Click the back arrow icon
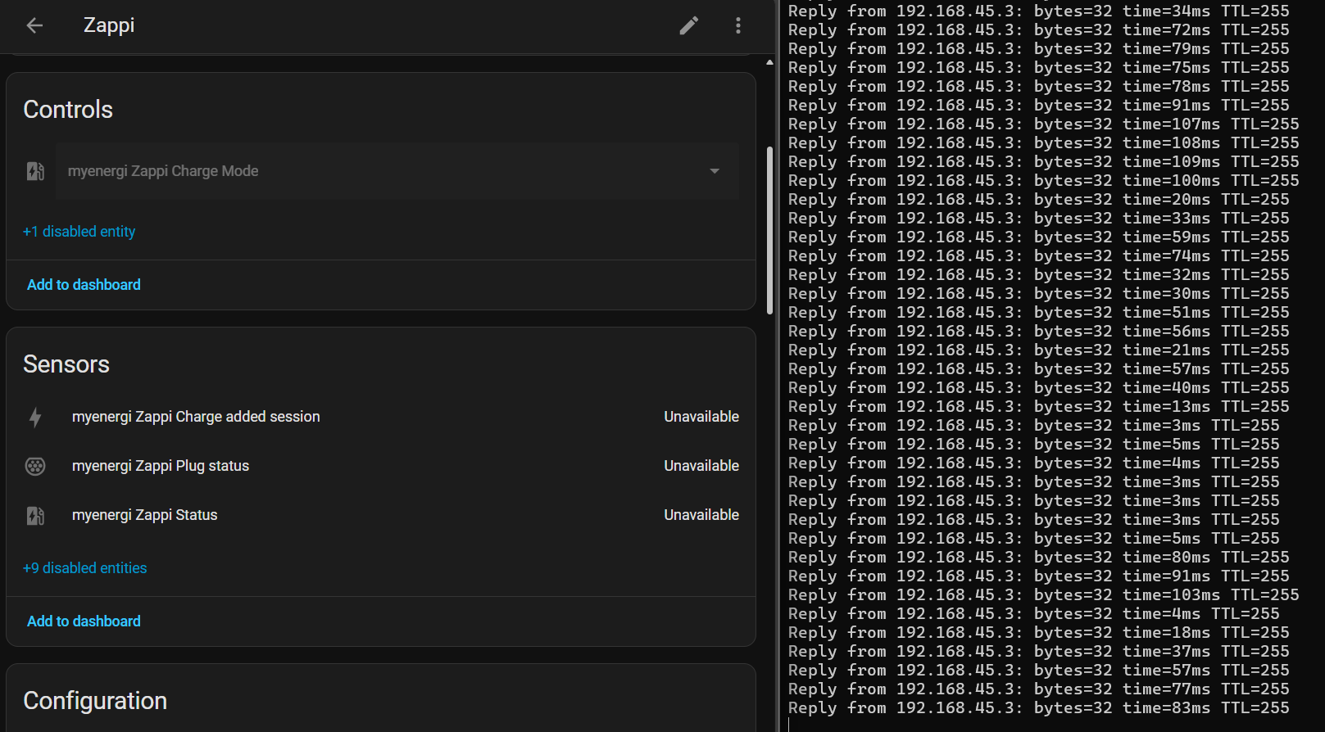This screenshot has height=732, width=1325. (x=34, y=25)
